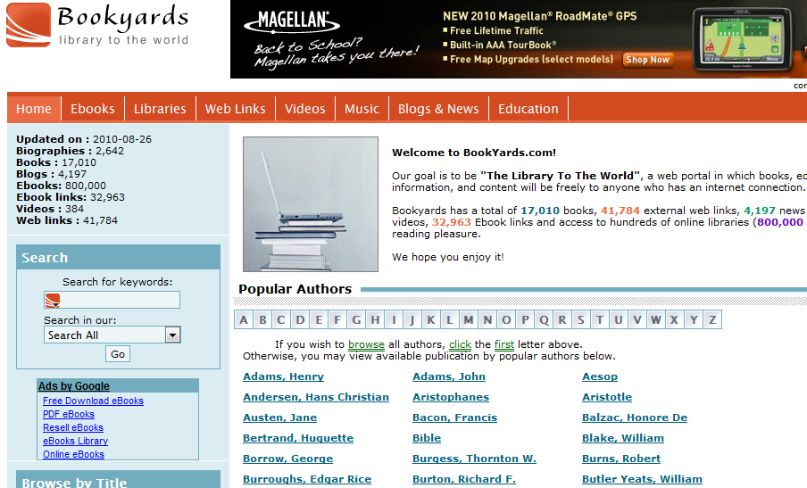
Task: Browse authors starting with letter O
Action: (x=506, y=319)
